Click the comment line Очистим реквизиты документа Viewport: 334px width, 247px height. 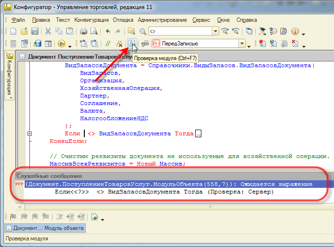click(190, 156)
